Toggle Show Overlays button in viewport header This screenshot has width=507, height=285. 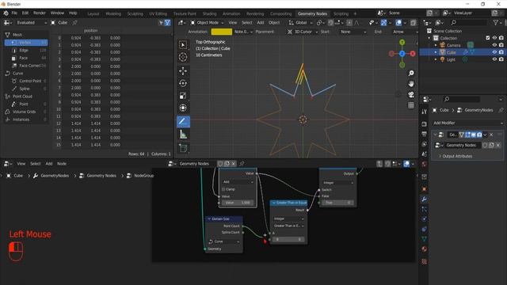point(398,23)
